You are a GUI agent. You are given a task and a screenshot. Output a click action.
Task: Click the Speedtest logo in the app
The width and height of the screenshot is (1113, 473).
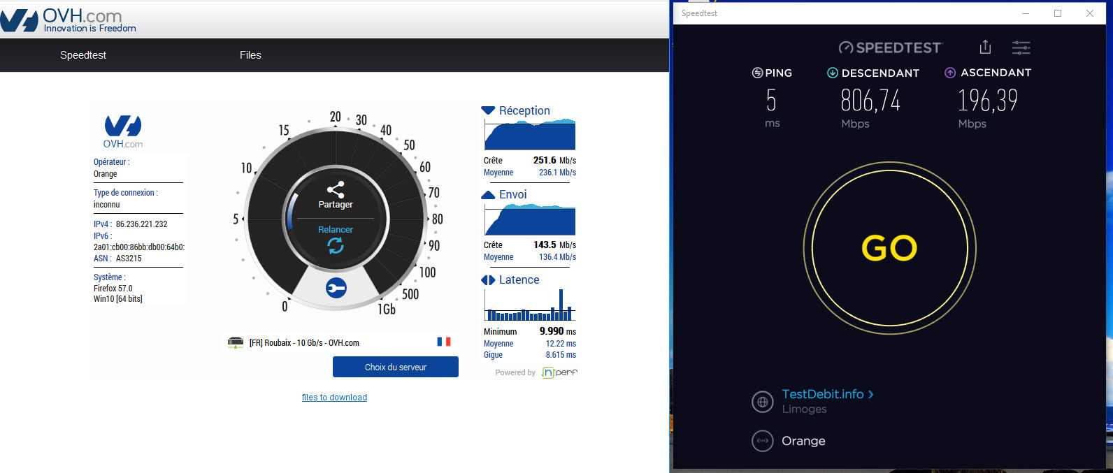(890, 48)
